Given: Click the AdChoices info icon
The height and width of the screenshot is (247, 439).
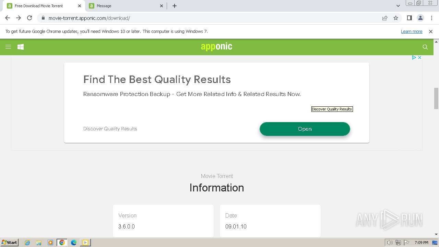Looking at the screenshot, I should (414, 57).
